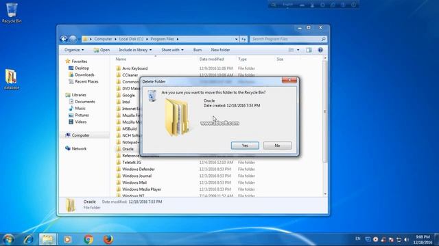The height and width of the screenshot is (246, 439).
Task: Launch Windows Media Player from taskbar
Action: pos(67,239)
